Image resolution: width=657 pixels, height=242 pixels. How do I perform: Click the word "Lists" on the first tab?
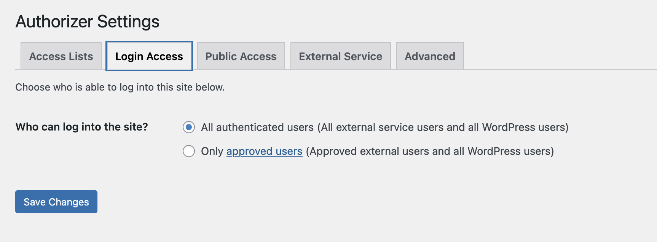(81, 56)
